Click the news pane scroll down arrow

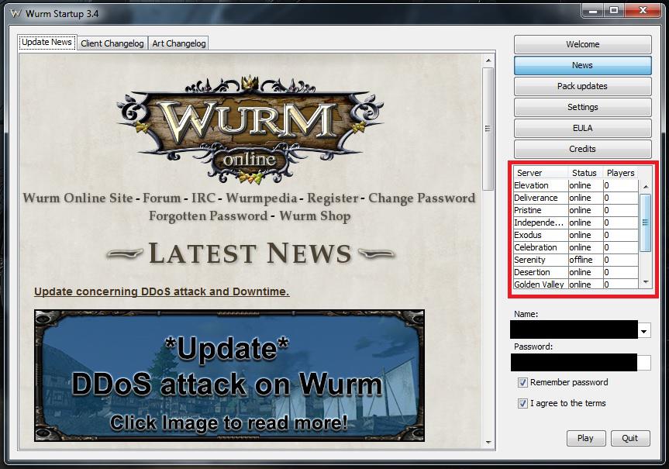[488, 443]
